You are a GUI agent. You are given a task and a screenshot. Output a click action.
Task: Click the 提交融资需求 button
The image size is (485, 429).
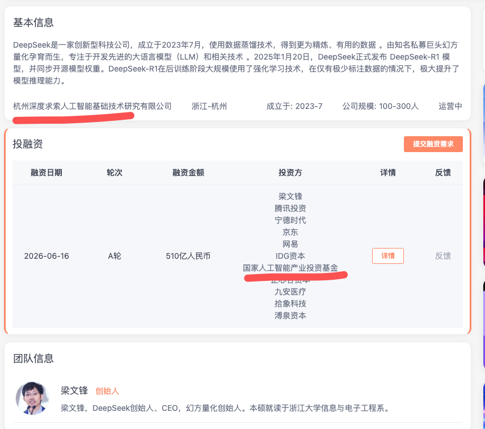433,144
